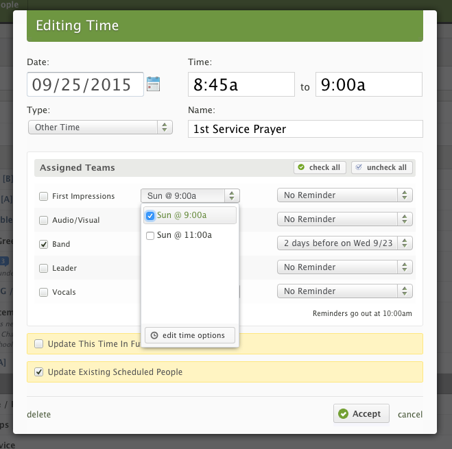This screenshot has height=449, width=452.
Task: Deselect the Sun @ 9:00a list option
Action: tap(150, 216)
